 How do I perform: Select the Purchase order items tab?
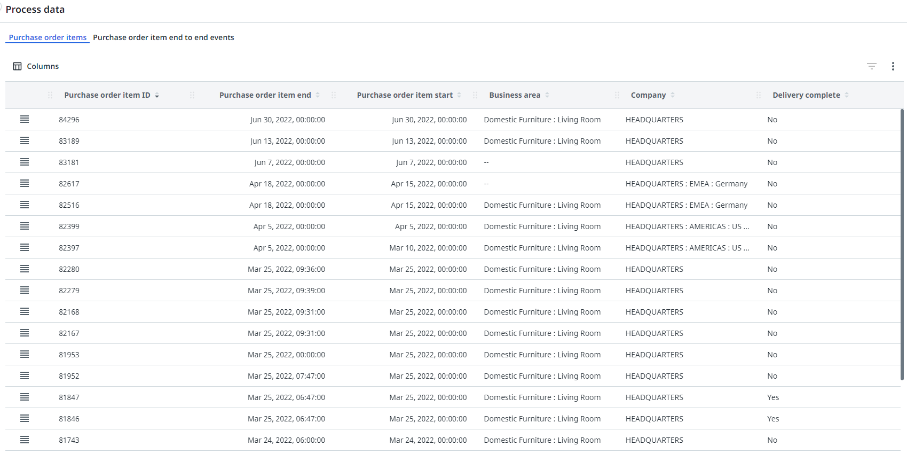click(48, 37)
